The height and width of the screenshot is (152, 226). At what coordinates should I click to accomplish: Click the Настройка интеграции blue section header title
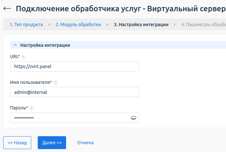[x=45, y=45]
